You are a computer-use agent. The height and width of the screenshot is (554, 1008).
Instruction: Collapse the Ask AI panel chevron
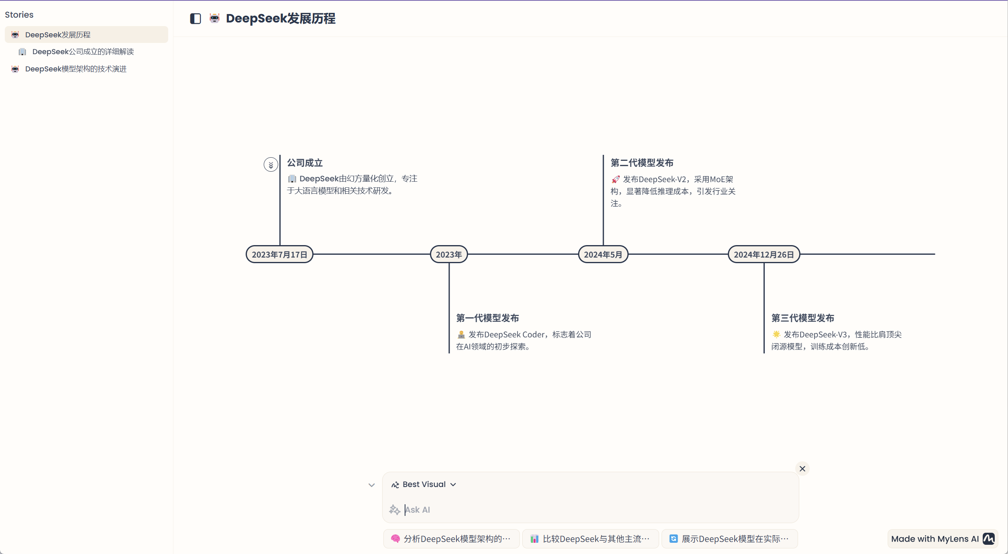coord(372,485)
